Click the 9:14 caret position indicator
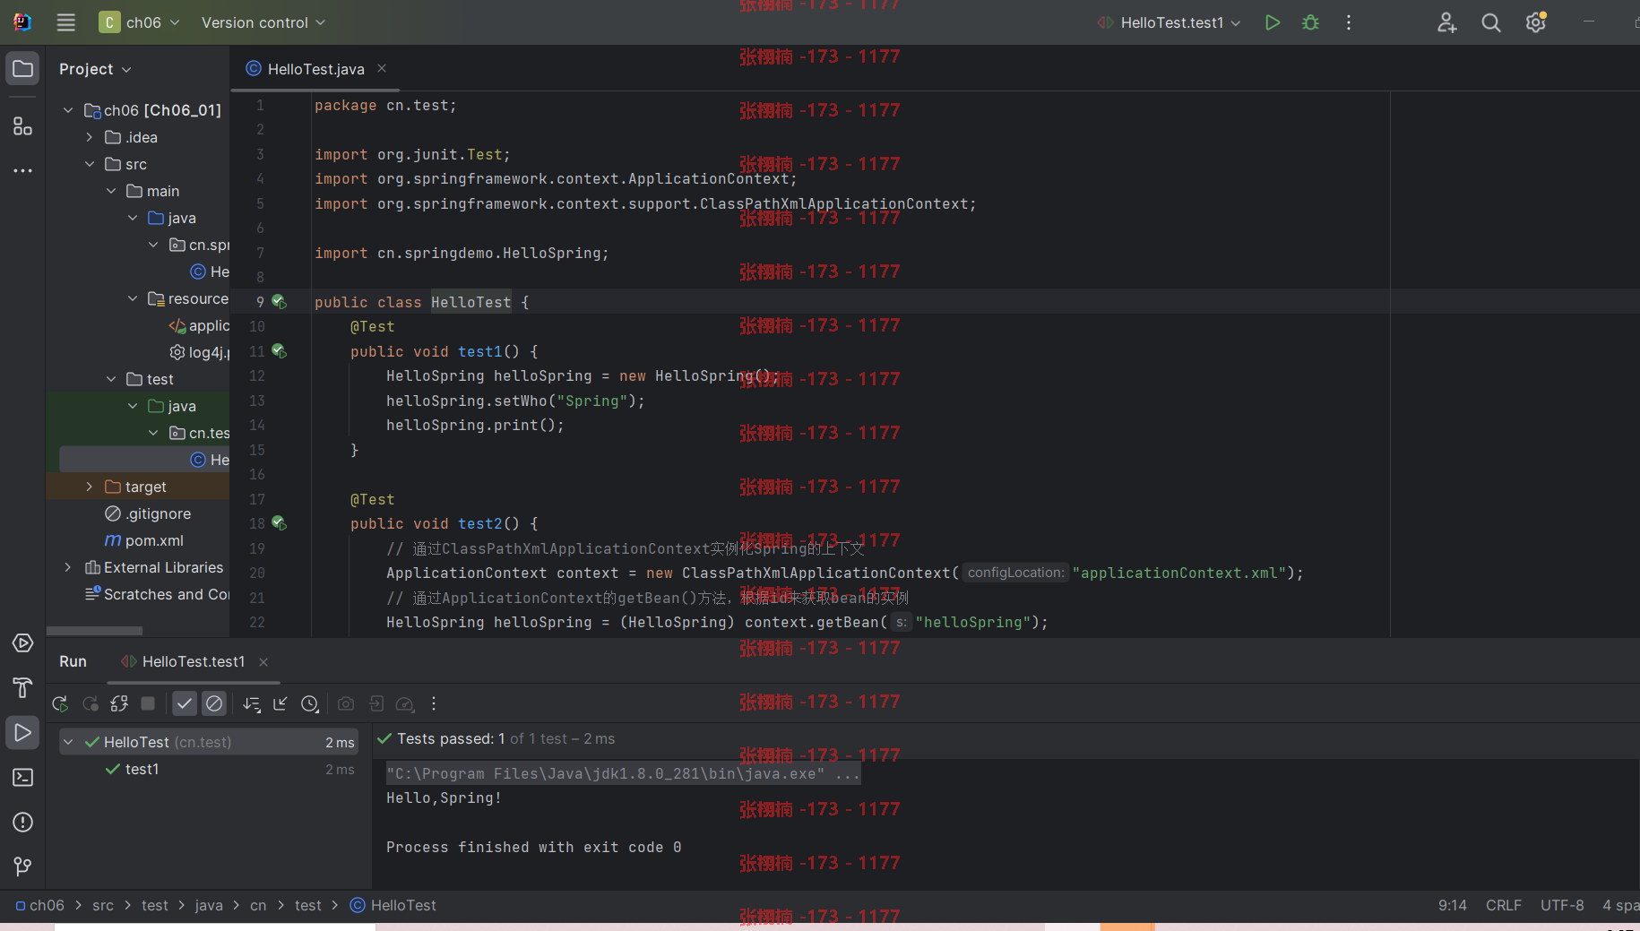The width and height of the screenshot is (1640, 931). click(1453, 906)
